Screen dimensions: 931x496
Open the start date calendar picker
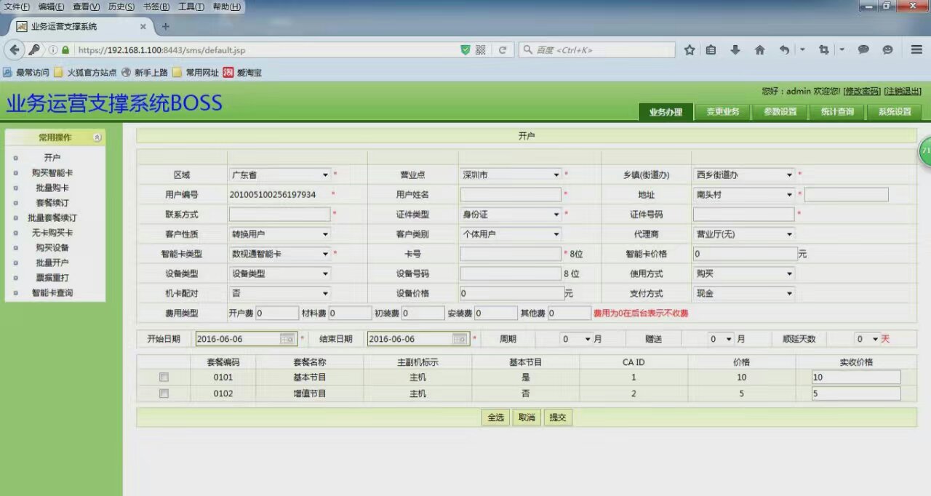pyautogui.click(x=287, y=339)
